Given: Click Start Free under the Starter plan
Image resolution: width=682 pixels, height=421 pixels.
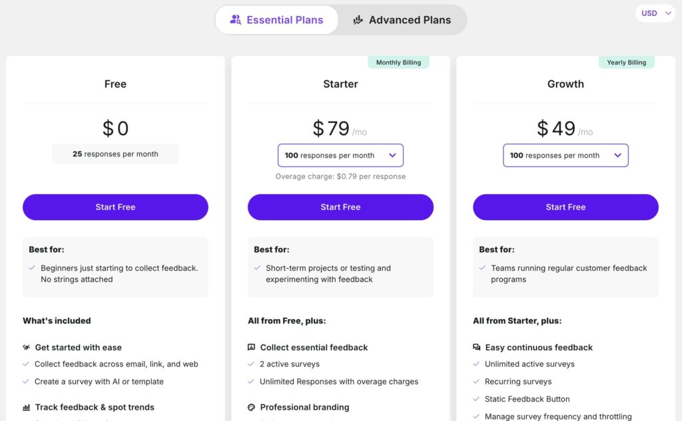Looking at the screenshot, I should coord(340,208).
